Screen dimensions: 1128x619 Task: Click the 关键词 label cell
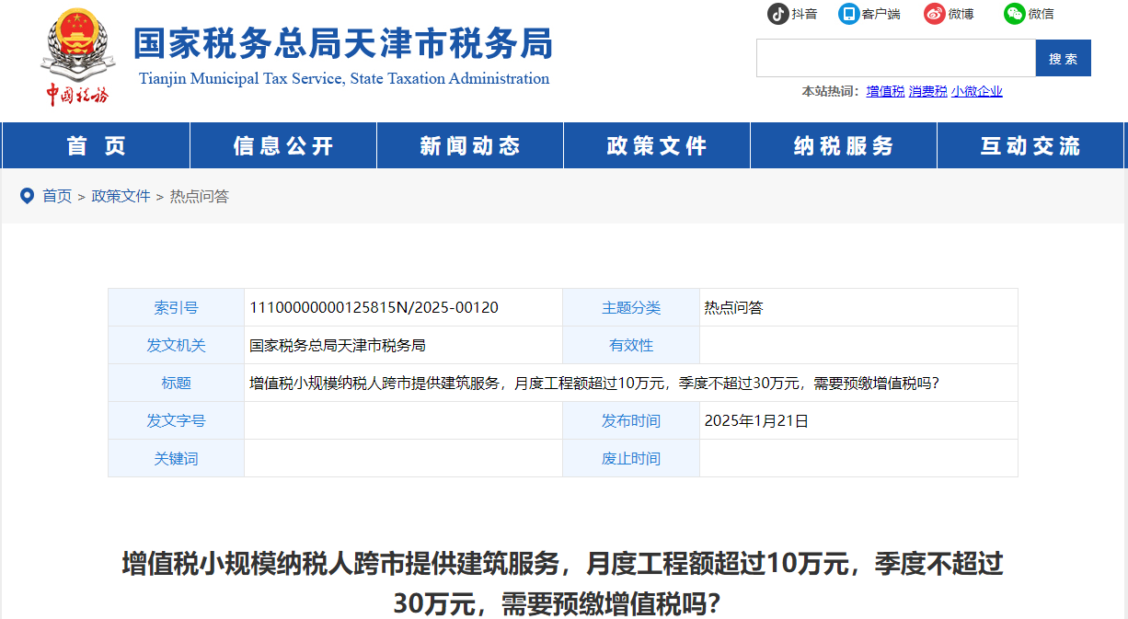tap(176, 458)
